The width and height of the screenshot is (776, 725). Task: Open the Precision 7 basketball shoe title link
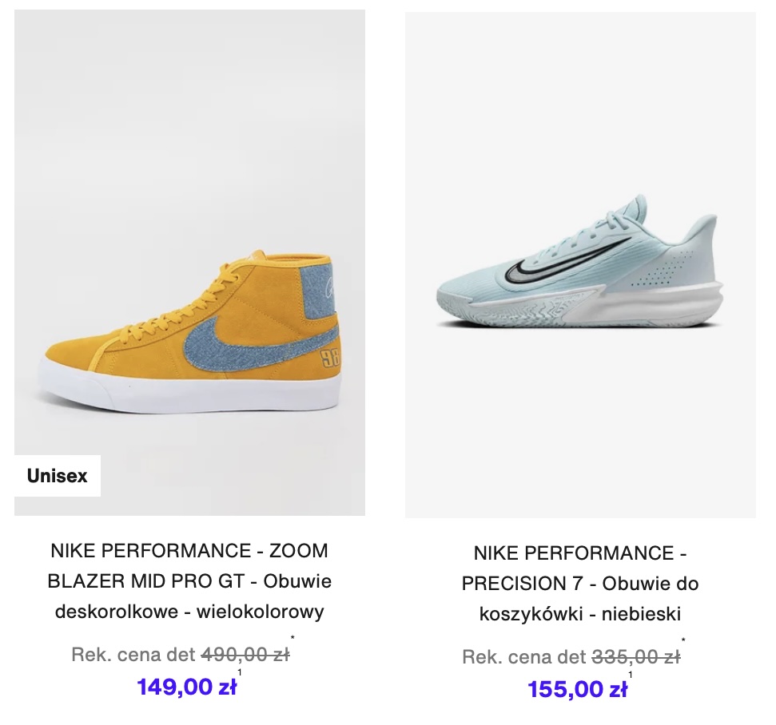(x=580, y=584)
